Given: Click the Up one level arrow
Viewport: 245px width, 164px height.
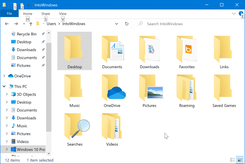Looking at the screenshot, I should [31, 24].
